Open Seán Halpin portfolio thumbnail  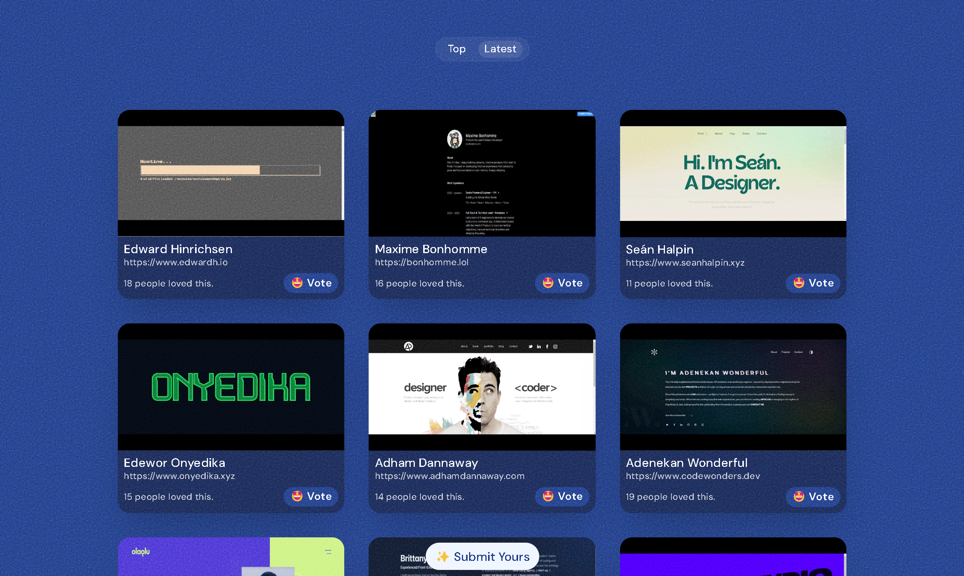pos(733,173)
